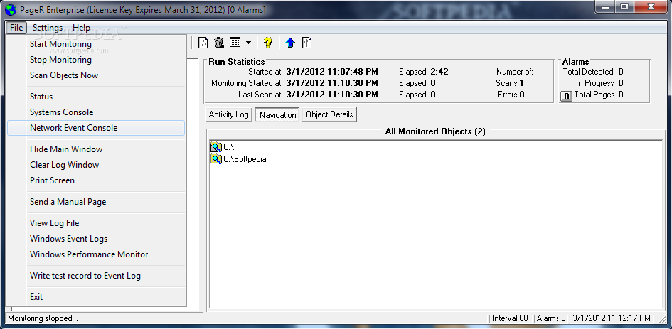Viewport: 672px width, 329px height.
Task: Click the blue up arrow icon
Action: tap(290, 43)
